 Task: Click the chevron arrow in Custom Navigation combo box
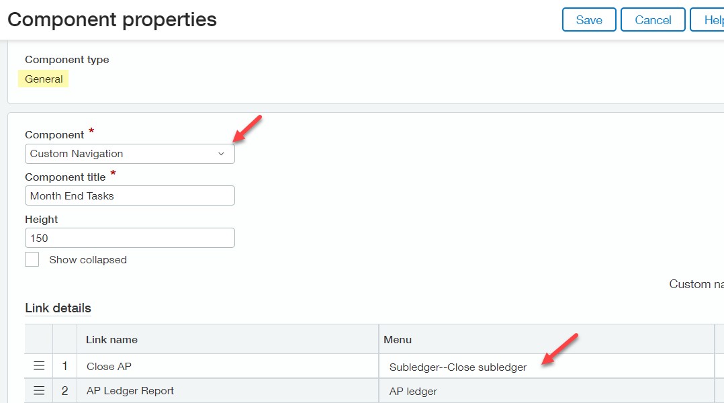pyautogui.click(x=221, y=154)
